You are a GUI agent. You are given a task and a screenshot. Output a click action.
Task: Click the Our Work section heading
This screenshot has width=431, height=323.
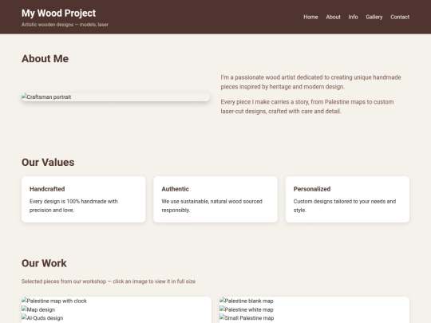pos(44,263)
